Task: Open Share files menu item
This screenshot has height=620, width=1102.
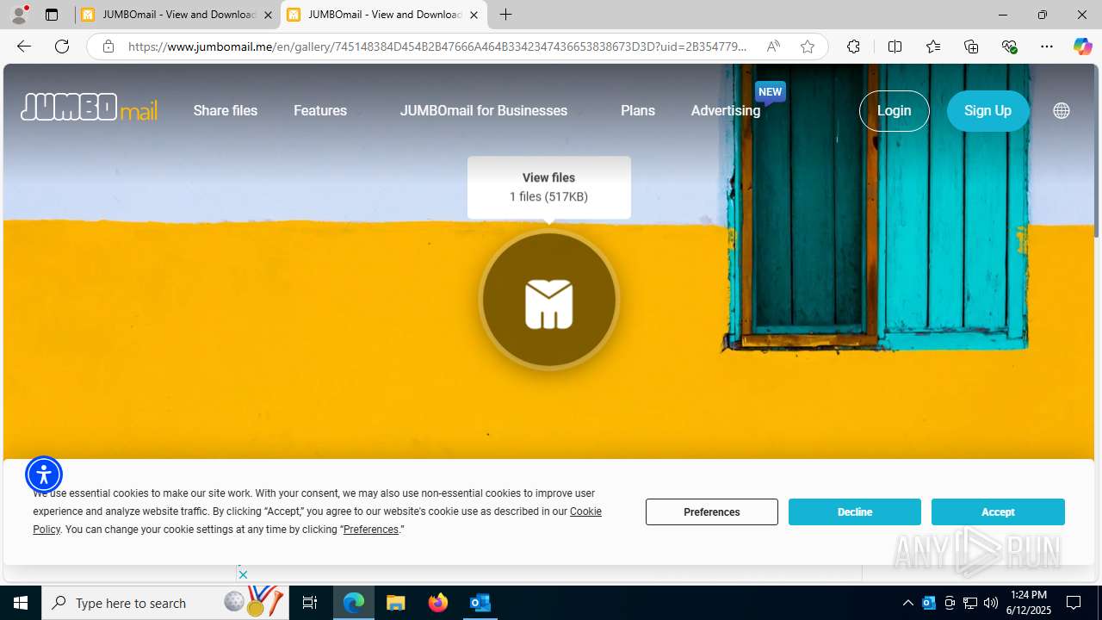Action: click(x=226, y=110)
